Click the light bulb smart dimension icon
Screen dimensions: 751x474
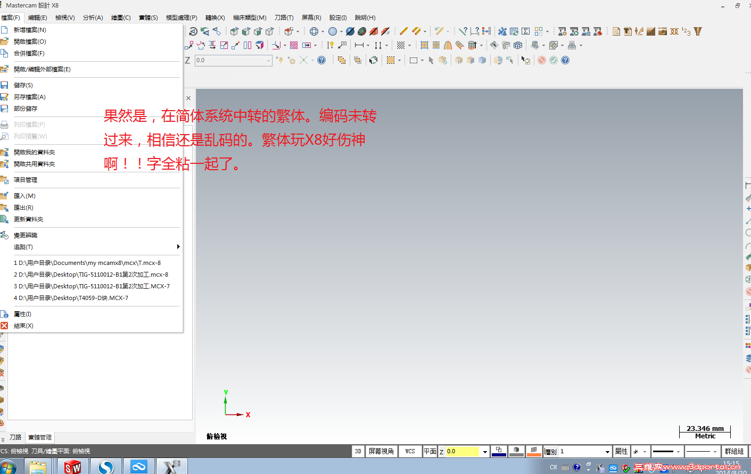[331, 45]
